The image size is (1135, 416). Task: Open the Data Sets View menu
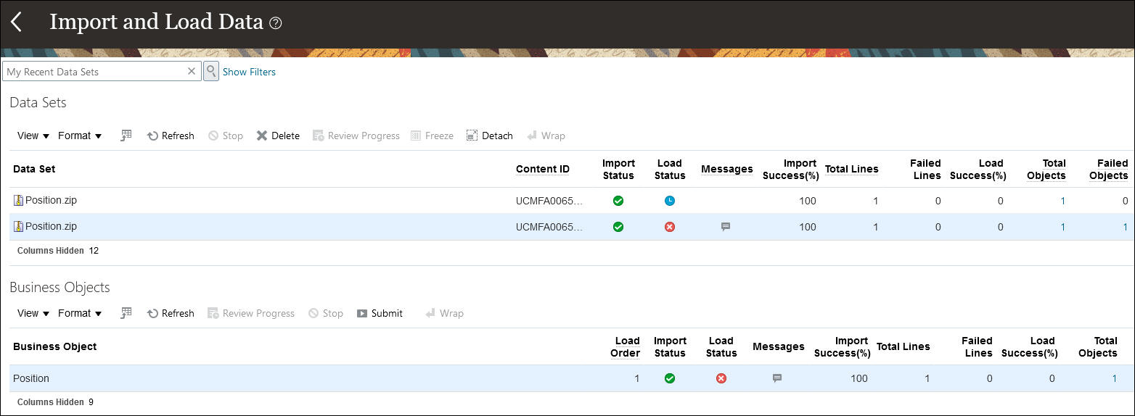pyautogui.click(x=33, y=136)
